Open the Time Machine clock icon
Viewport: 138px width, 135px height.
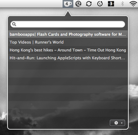[x=100, y=4]
